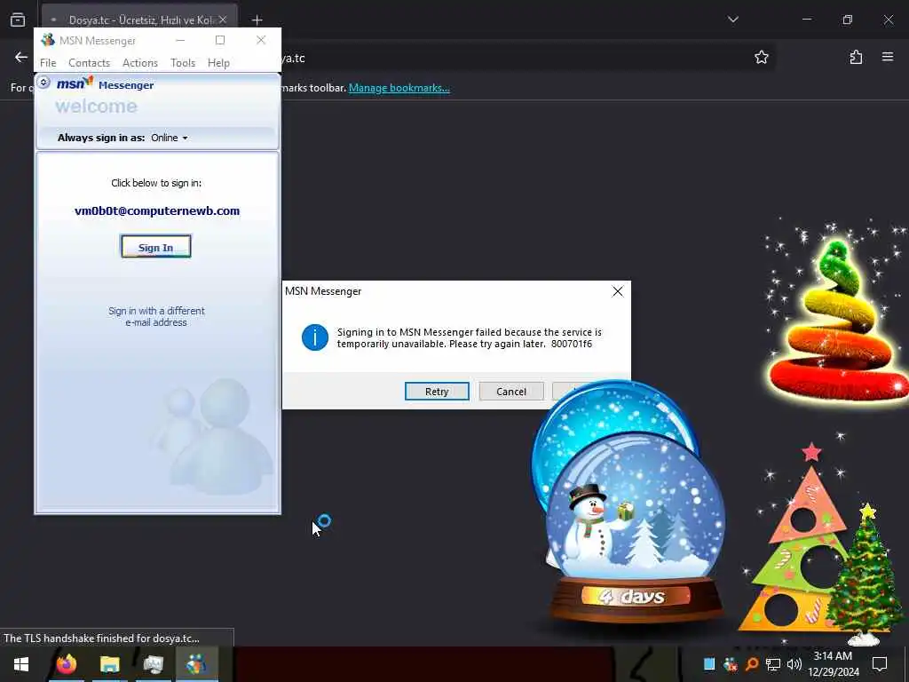Open the File menu in MSN Messenger

click(48, 63)
